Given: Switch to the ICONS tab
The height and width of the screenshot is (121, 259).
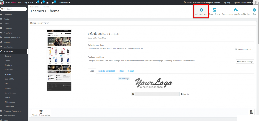Looking at the screenshot, I should (x=122, y=71).
